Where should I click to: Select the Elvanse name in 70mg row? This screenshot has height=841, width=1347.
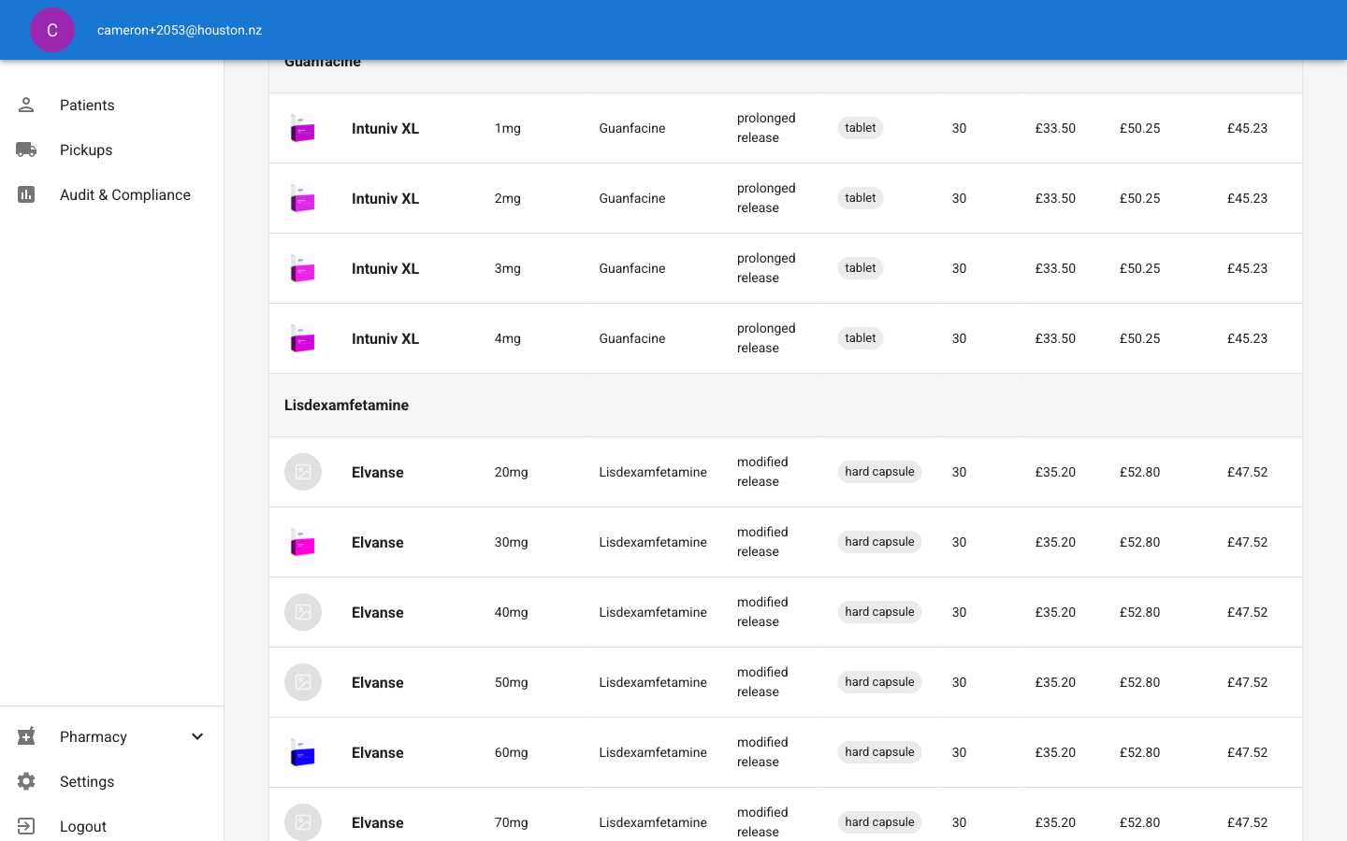(x=378, y=823)
